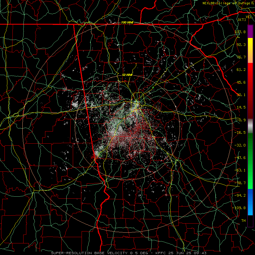
Task: Pick the purple segment of the color bar
Action: click(250, 31)
